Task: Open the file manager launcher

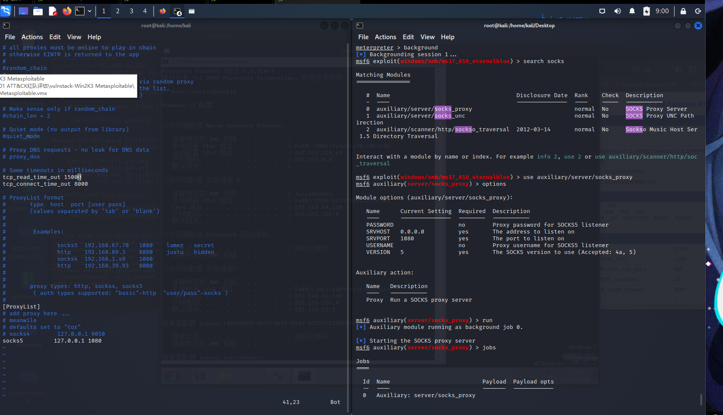Action: (38, 11)
